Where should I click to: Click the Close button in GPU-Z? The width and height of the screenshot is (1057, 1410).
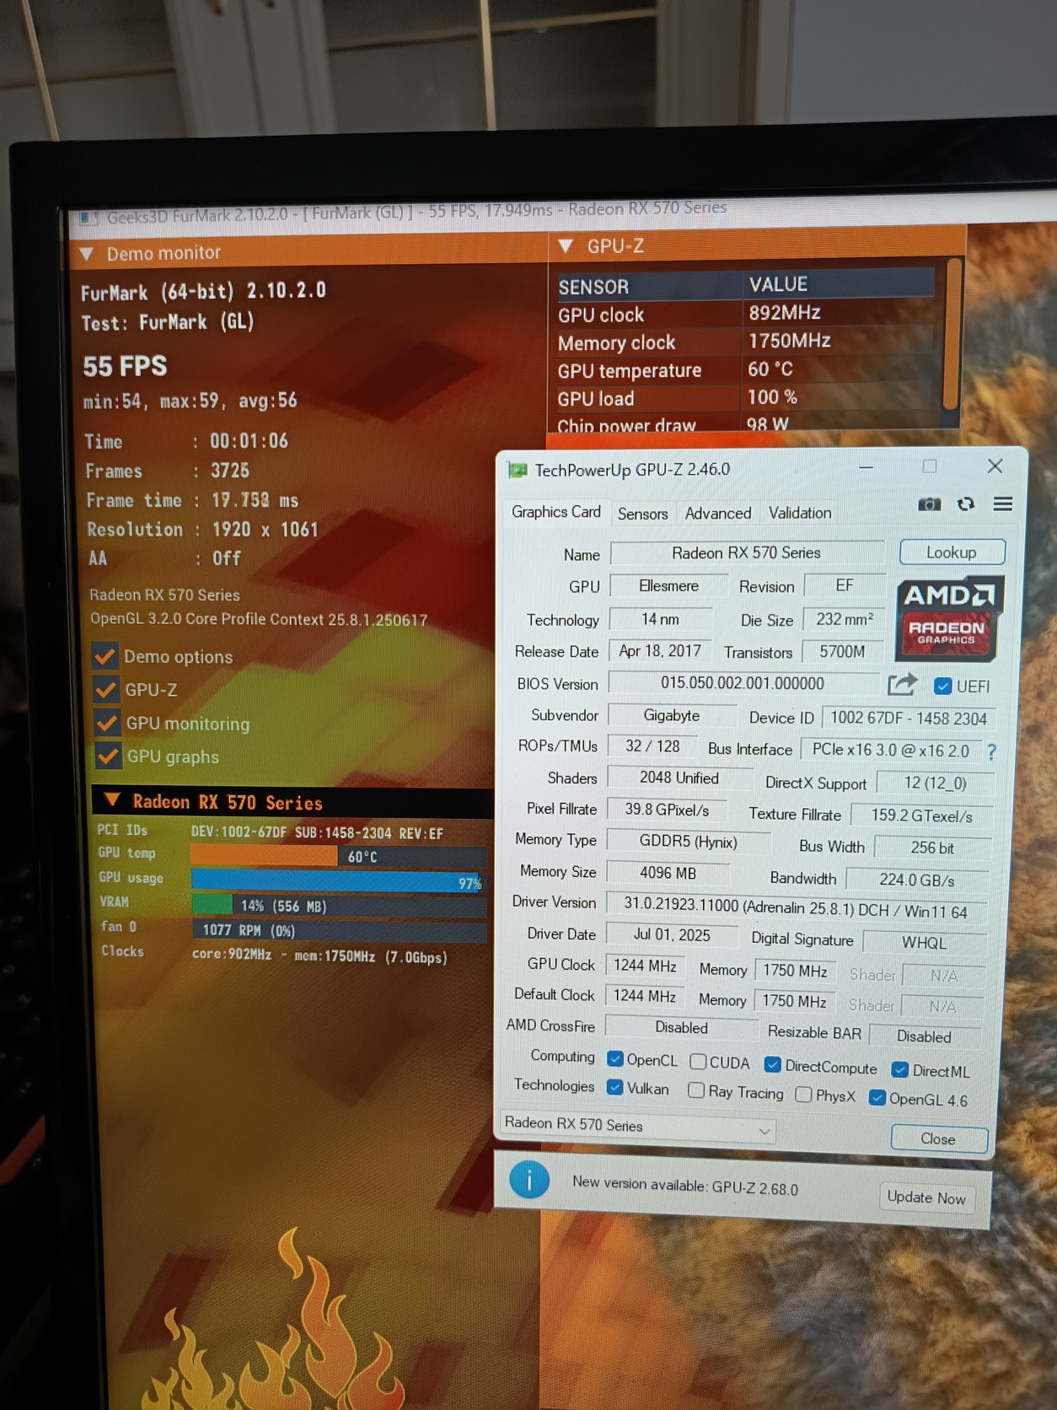tap(938, 1138)
